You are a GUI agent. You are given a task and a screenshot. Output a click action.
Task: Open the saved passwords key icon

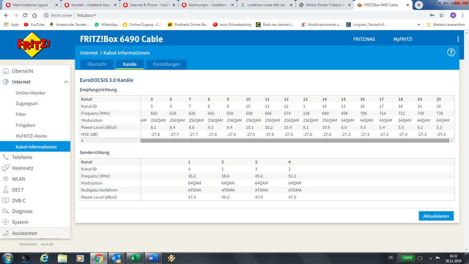[x=432, y=15]
